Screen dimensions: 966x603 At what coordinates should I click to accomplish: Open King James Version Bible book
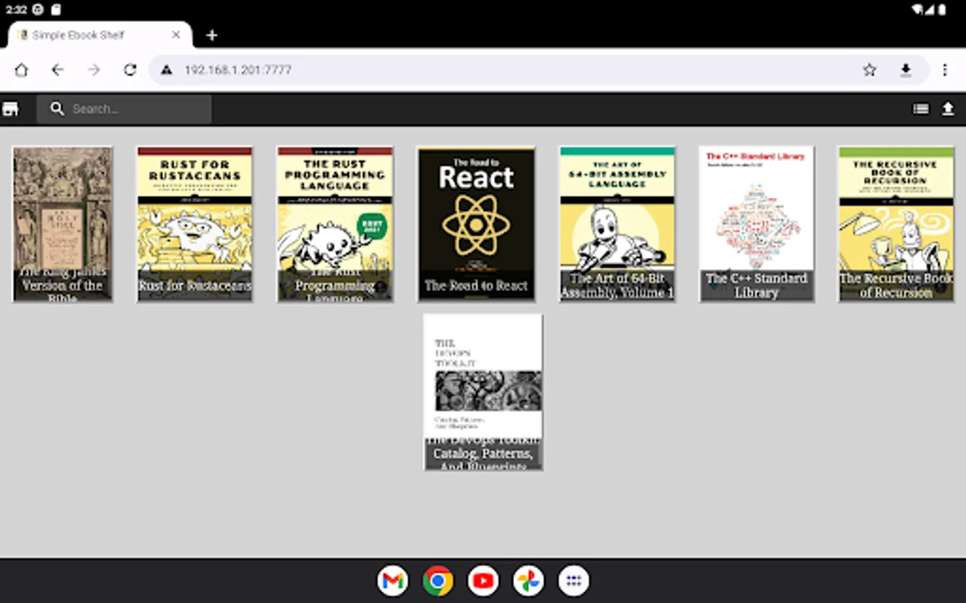tap(62, 224)
